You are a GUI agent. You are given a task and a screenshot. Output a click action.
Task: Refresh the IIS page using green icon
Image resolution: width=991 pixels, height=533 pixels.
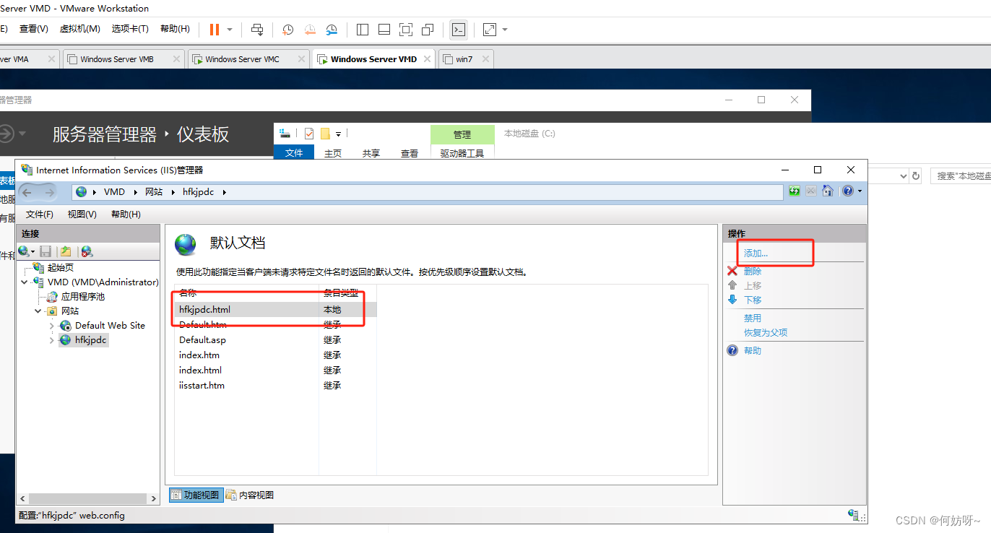coord(795,191)
